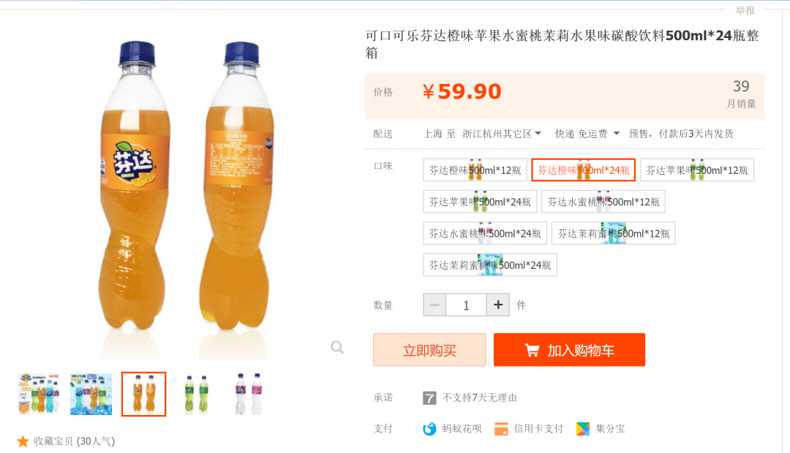Screen dimensions: 790x453
Task: View the peach flavor bottles thumbnail
Action: pos(247,394)
